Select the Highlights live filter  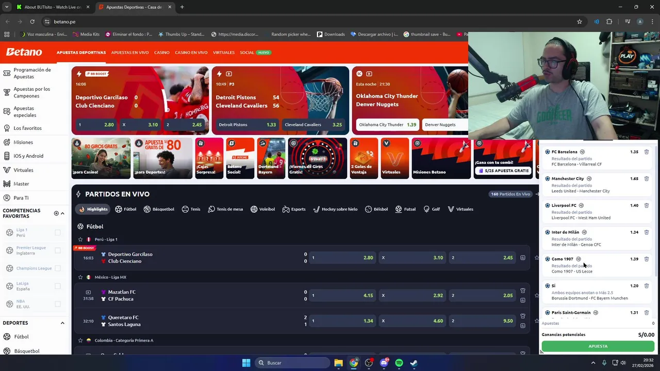[93, 209]
